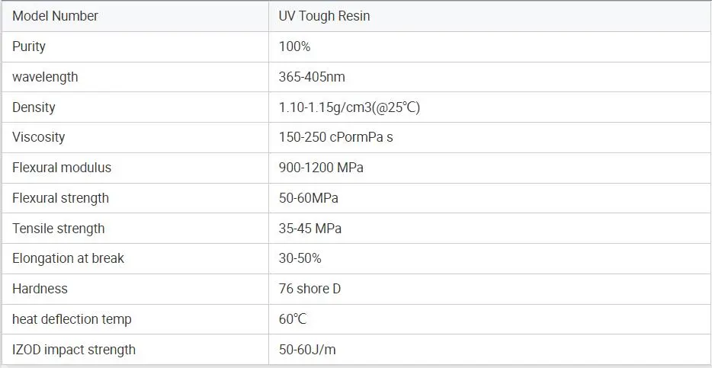Click the "wavelength" label cell

(45, 77)
